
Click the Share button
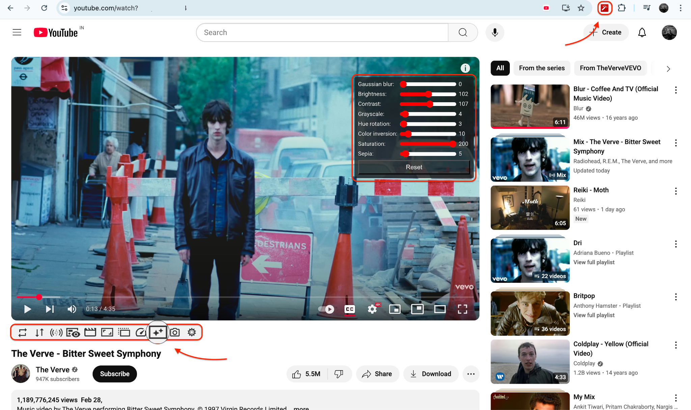click(378, 374)
